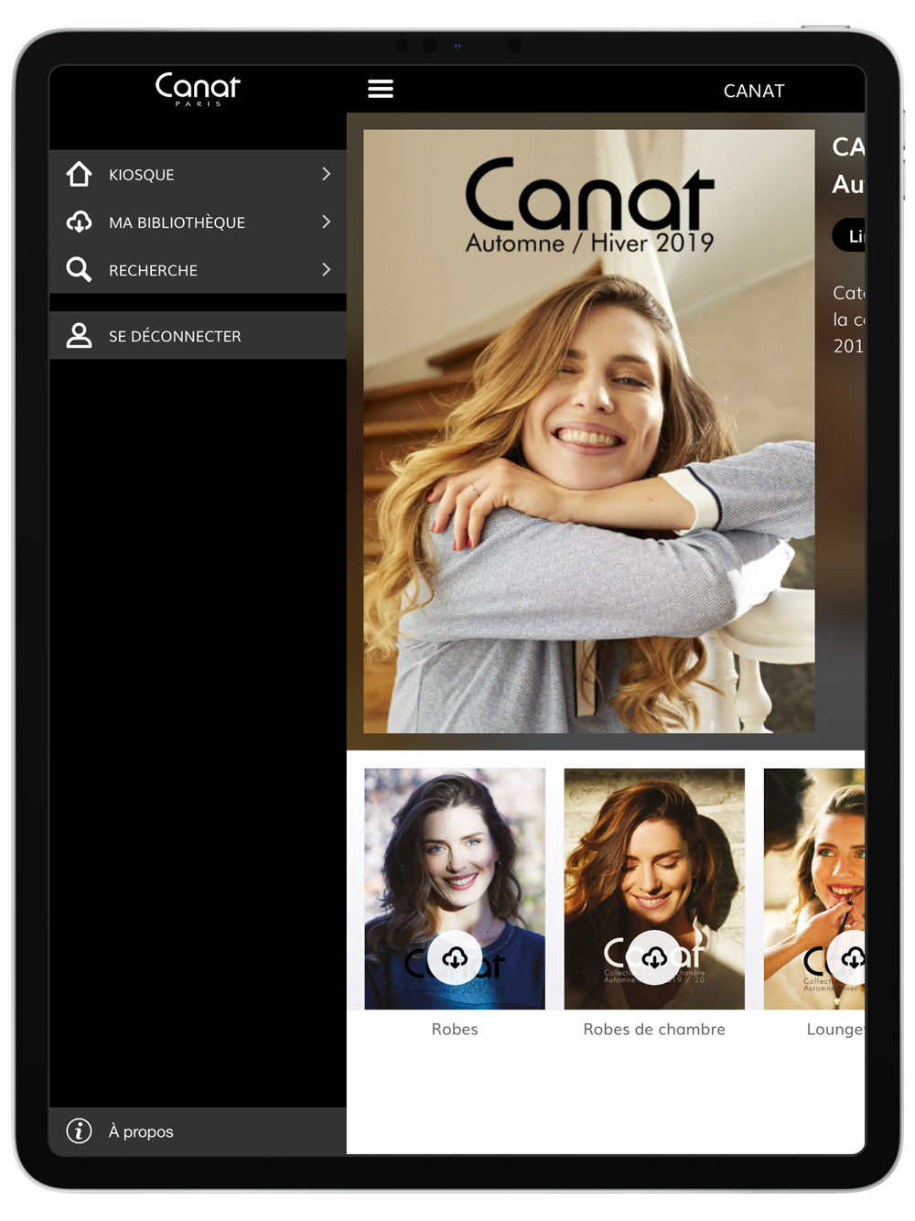The height and width of the screenshot is (1221, 915).
Task: Open the KIOSQUE menu entry
Action: point(198,174)
